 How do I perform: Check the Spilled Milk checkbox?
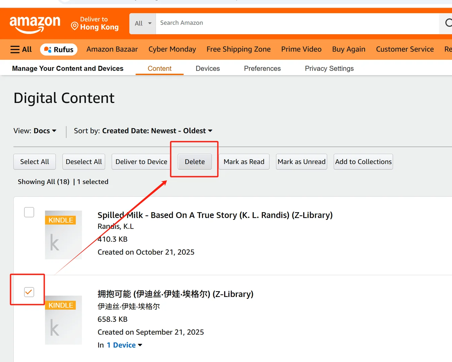[29, 212]
